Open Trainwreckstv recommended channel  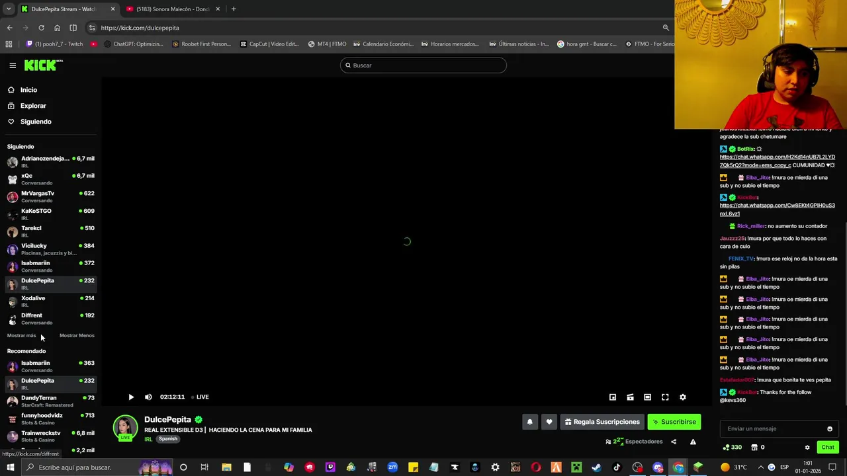[50, 436]
